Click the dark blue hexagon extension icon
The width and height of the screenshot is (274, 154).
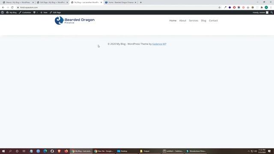pos(230,8)
